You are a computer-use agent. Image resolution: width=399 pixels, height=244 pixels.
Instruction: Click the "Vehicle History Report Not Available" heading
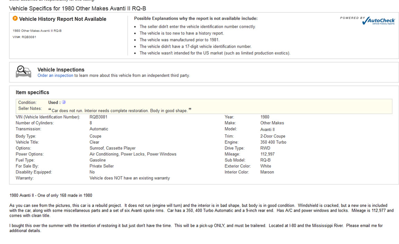coord(63,19)
